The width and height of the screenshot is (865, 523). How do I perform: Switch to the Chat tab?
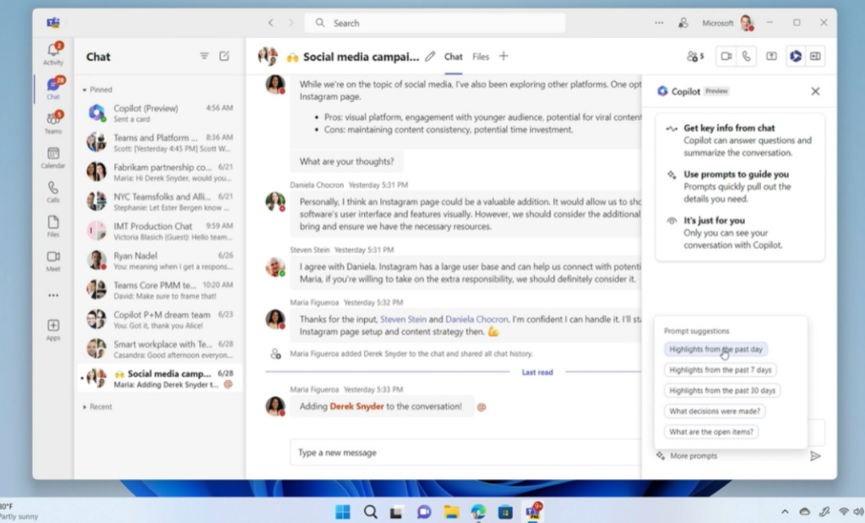pos(454,57)
